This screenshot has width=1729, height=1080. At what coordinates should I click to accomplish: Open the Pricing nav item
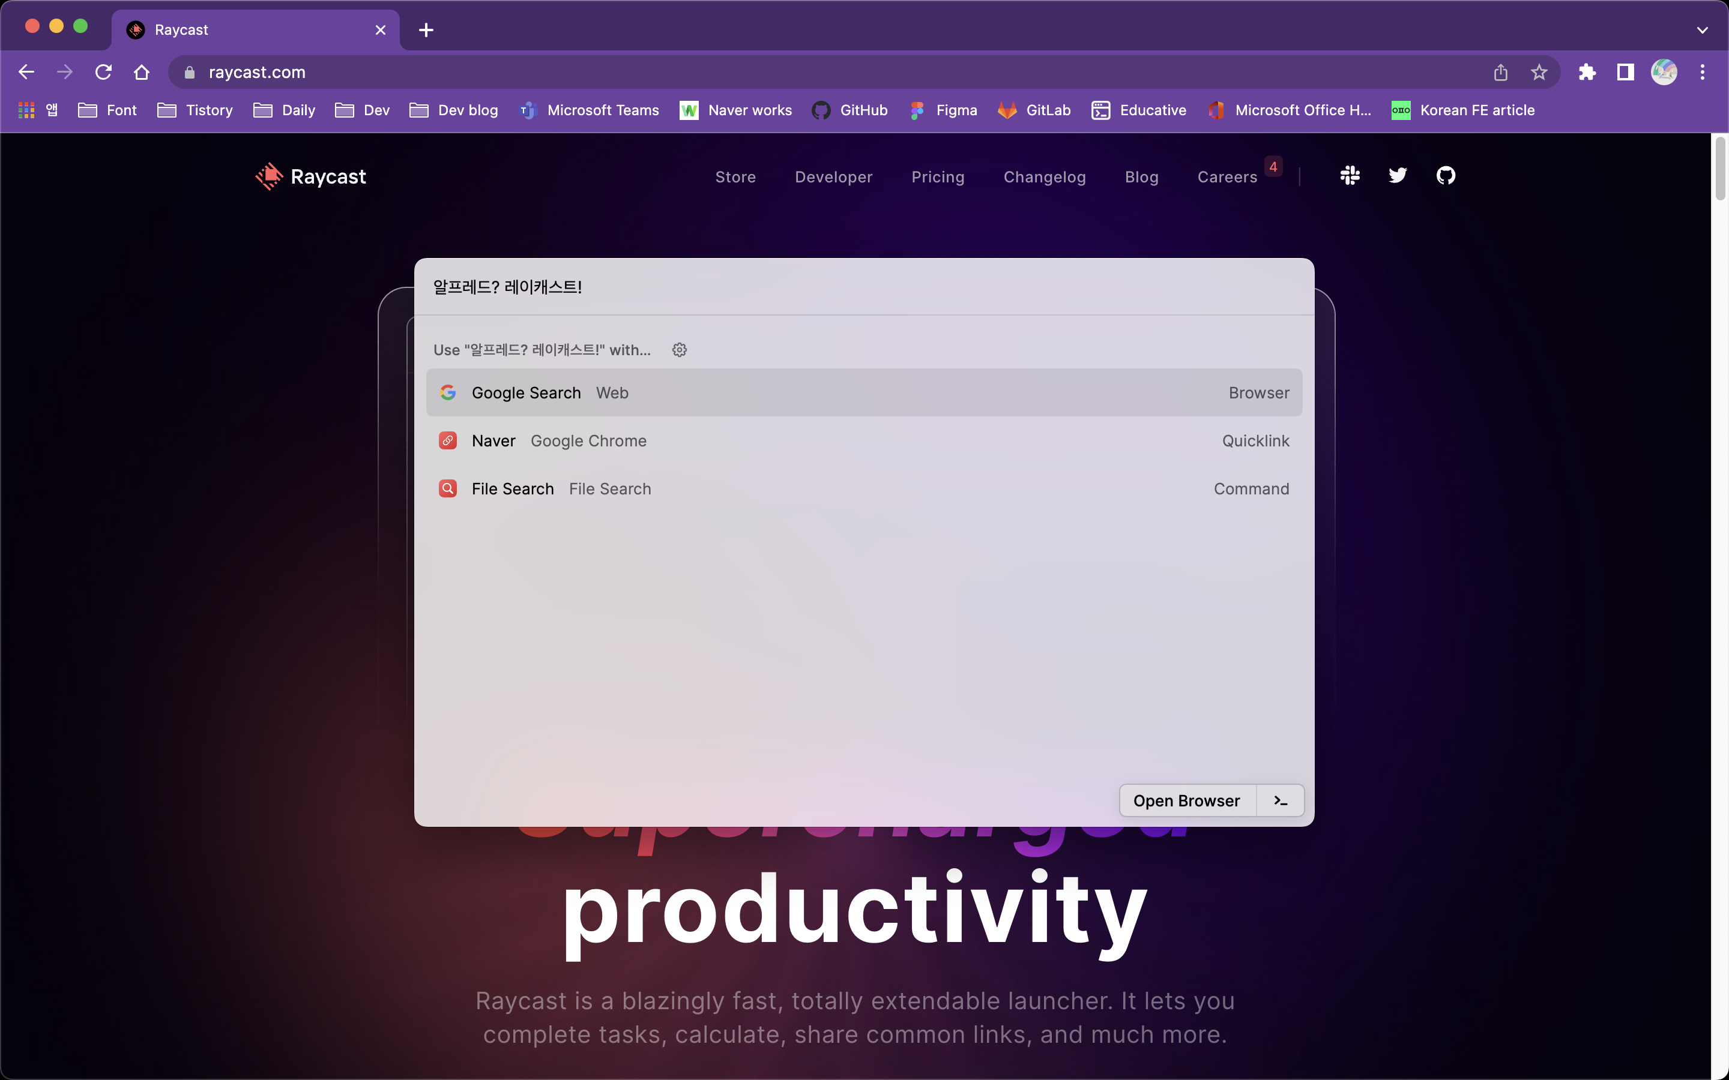pyautogui.click(x=937, y=177)
